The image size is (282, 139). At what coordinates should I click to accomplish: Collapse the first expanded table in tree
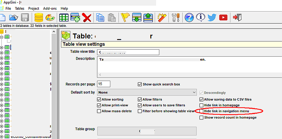coord(2,37)
